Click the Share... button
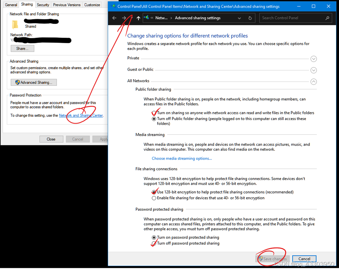The height and width of the screenshot is (270, 339). tap(23, 48)
